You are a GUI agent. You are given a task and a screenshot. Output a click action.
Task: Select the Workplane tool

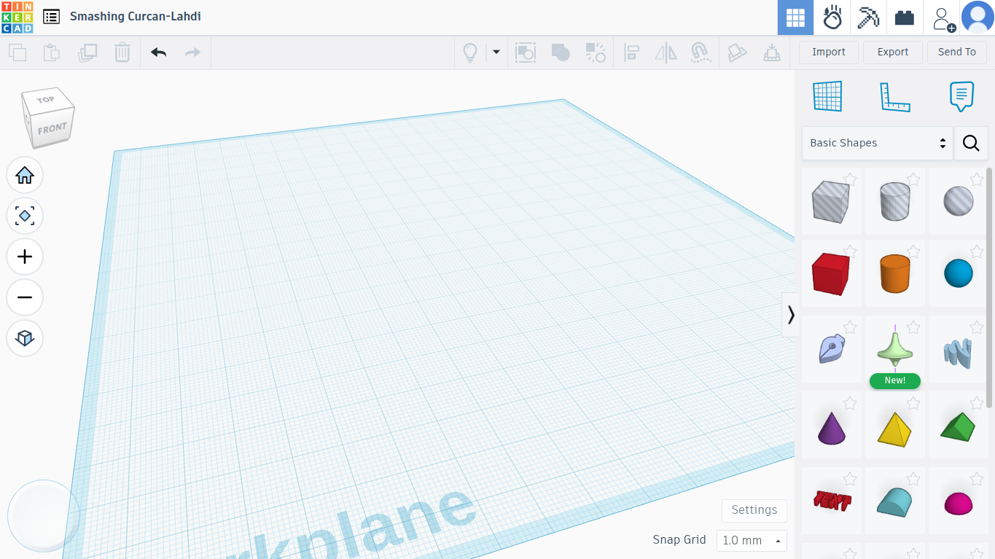[x=827, y=96]
